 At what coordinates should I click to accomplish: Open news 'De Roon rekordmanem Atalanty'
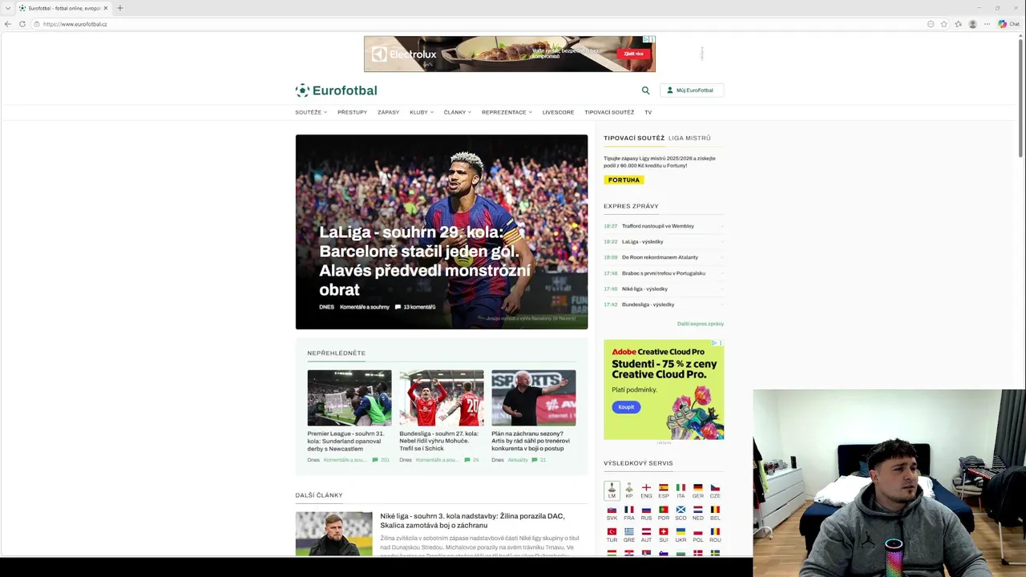[x=660, y=257]
